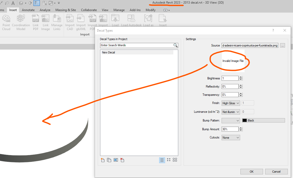This screenshot has height=178, width=293.
Task: Switch decal list to list view
Action: 162,160
